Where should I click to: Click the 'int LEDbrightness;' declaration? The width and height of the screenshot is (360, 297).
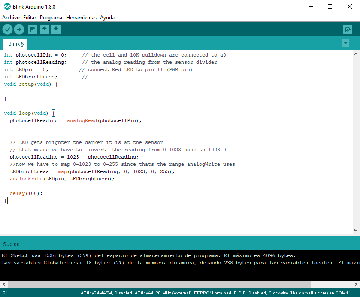tap(30, 77)
